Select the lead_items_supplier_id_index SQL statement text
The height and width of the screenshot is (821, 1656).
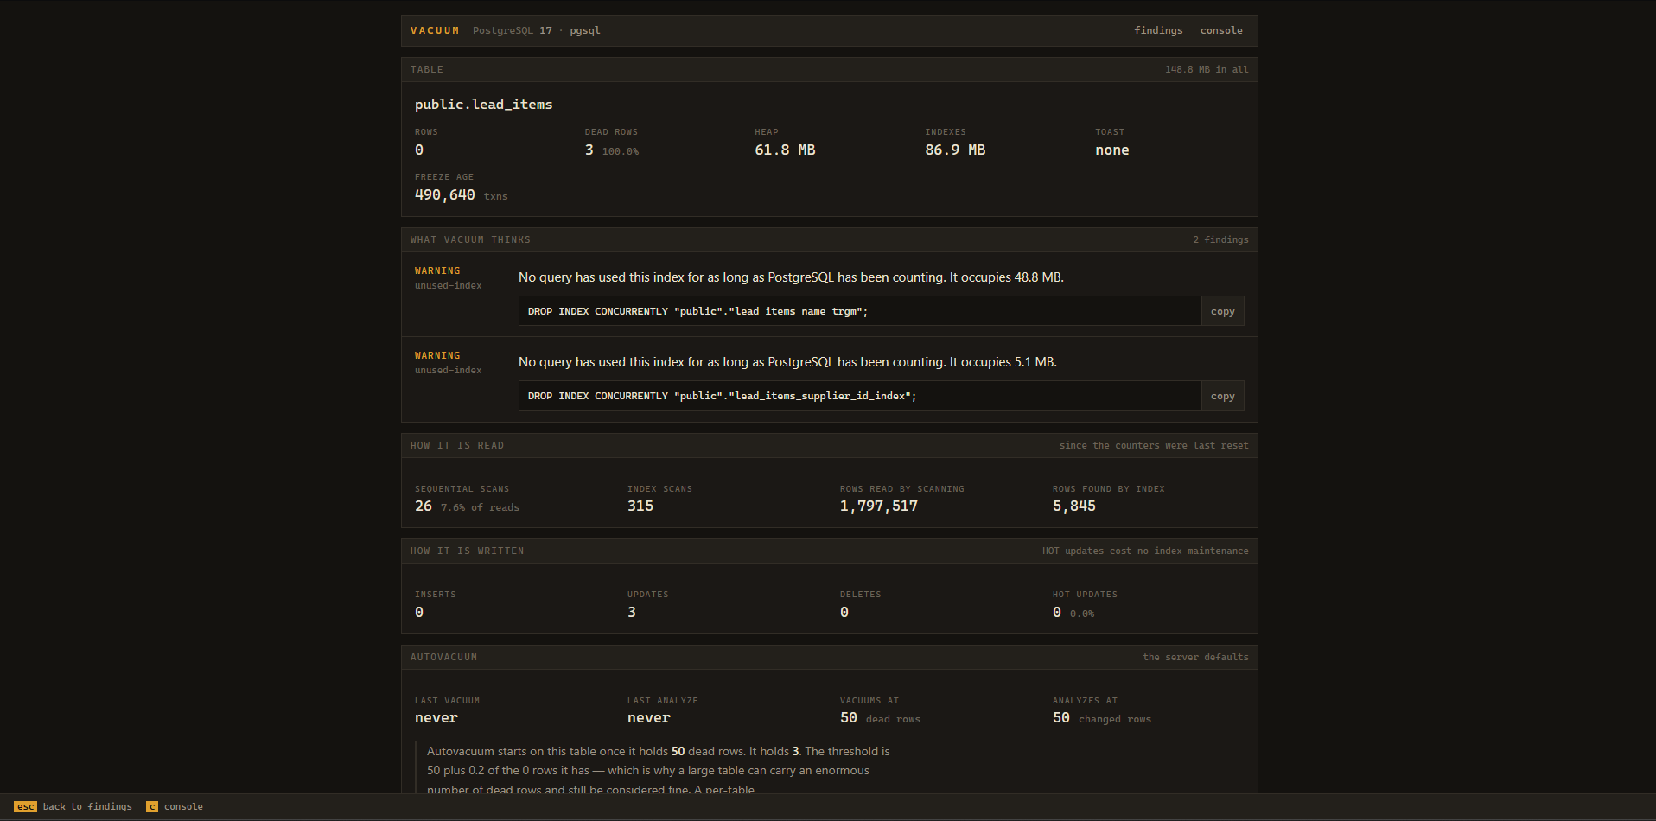pyautogui.click(x=722, y=396)
